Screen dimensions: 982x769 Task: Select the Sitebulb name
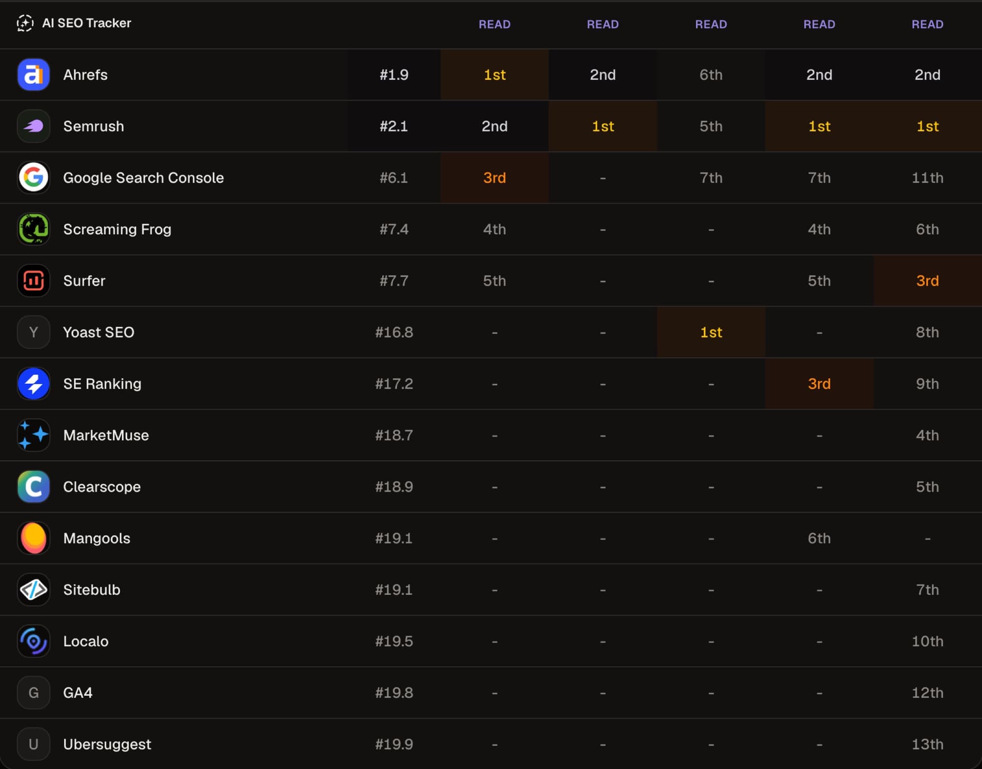click(92, 590)
